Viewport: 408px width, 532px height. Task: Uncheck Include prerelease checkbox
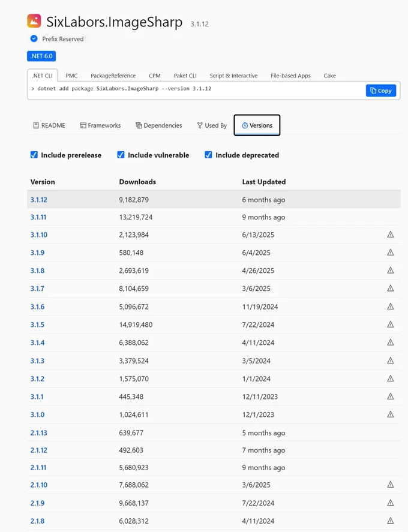(x=34, y=155)
